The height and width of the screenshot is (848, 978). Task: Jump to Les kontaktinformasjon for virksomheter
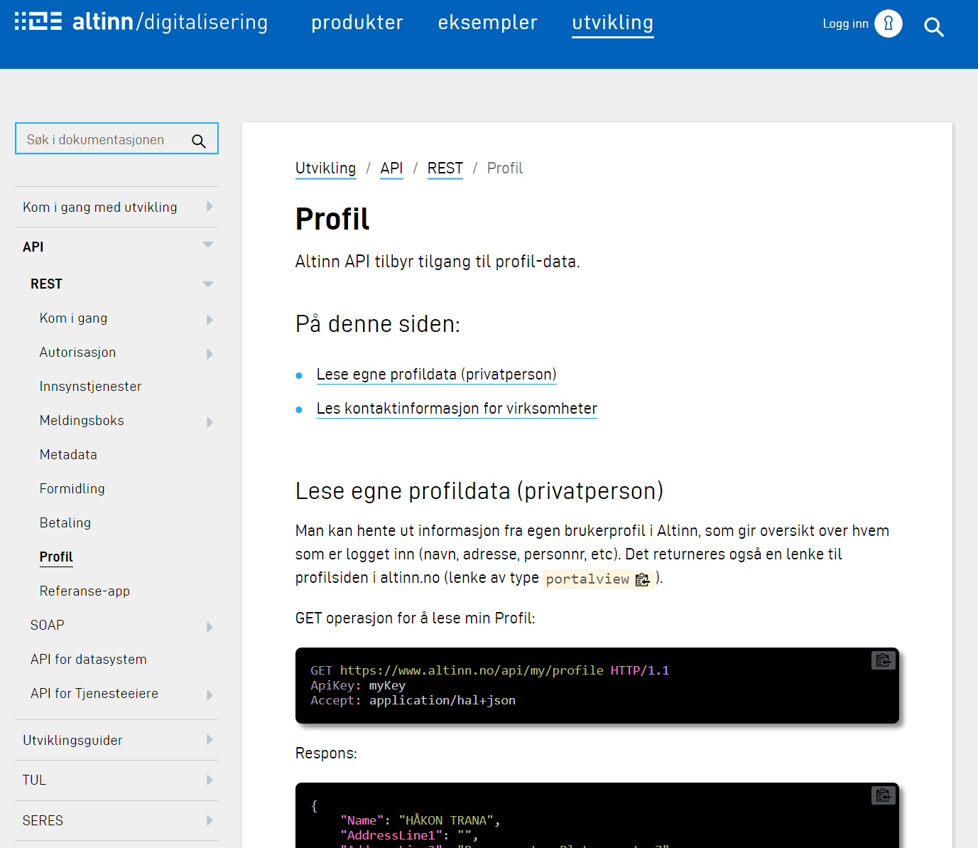457,409
